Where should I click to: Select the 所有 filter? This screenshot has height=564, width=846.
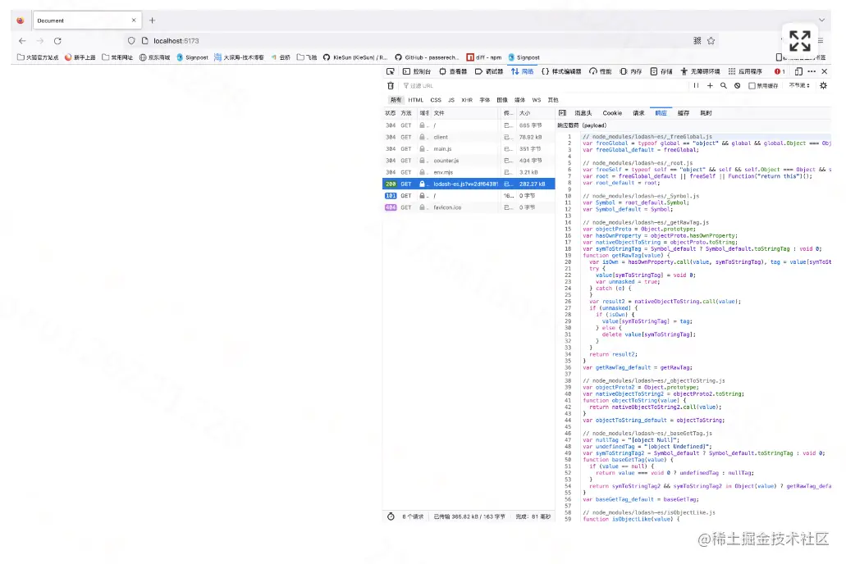396,100
